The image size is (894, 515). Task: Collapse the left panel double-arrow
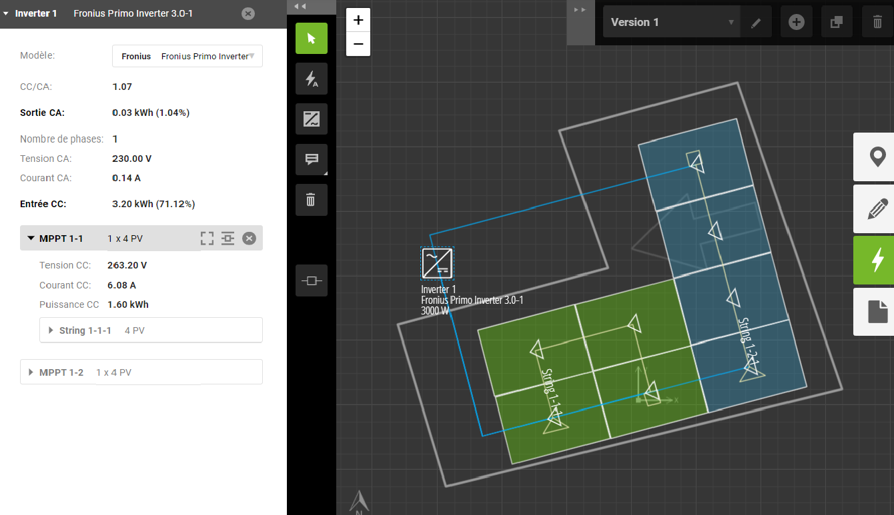click(x=300, y=6)
